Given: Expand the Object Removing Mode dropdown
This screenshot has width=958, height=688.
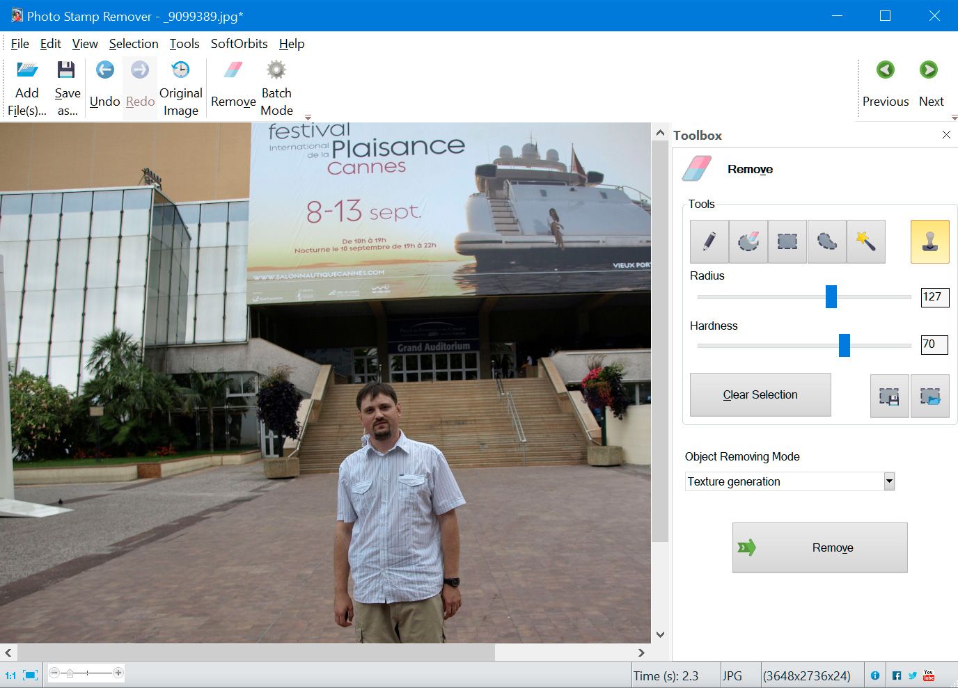Looking at the screenshot, I should click(x=888, y=481).
